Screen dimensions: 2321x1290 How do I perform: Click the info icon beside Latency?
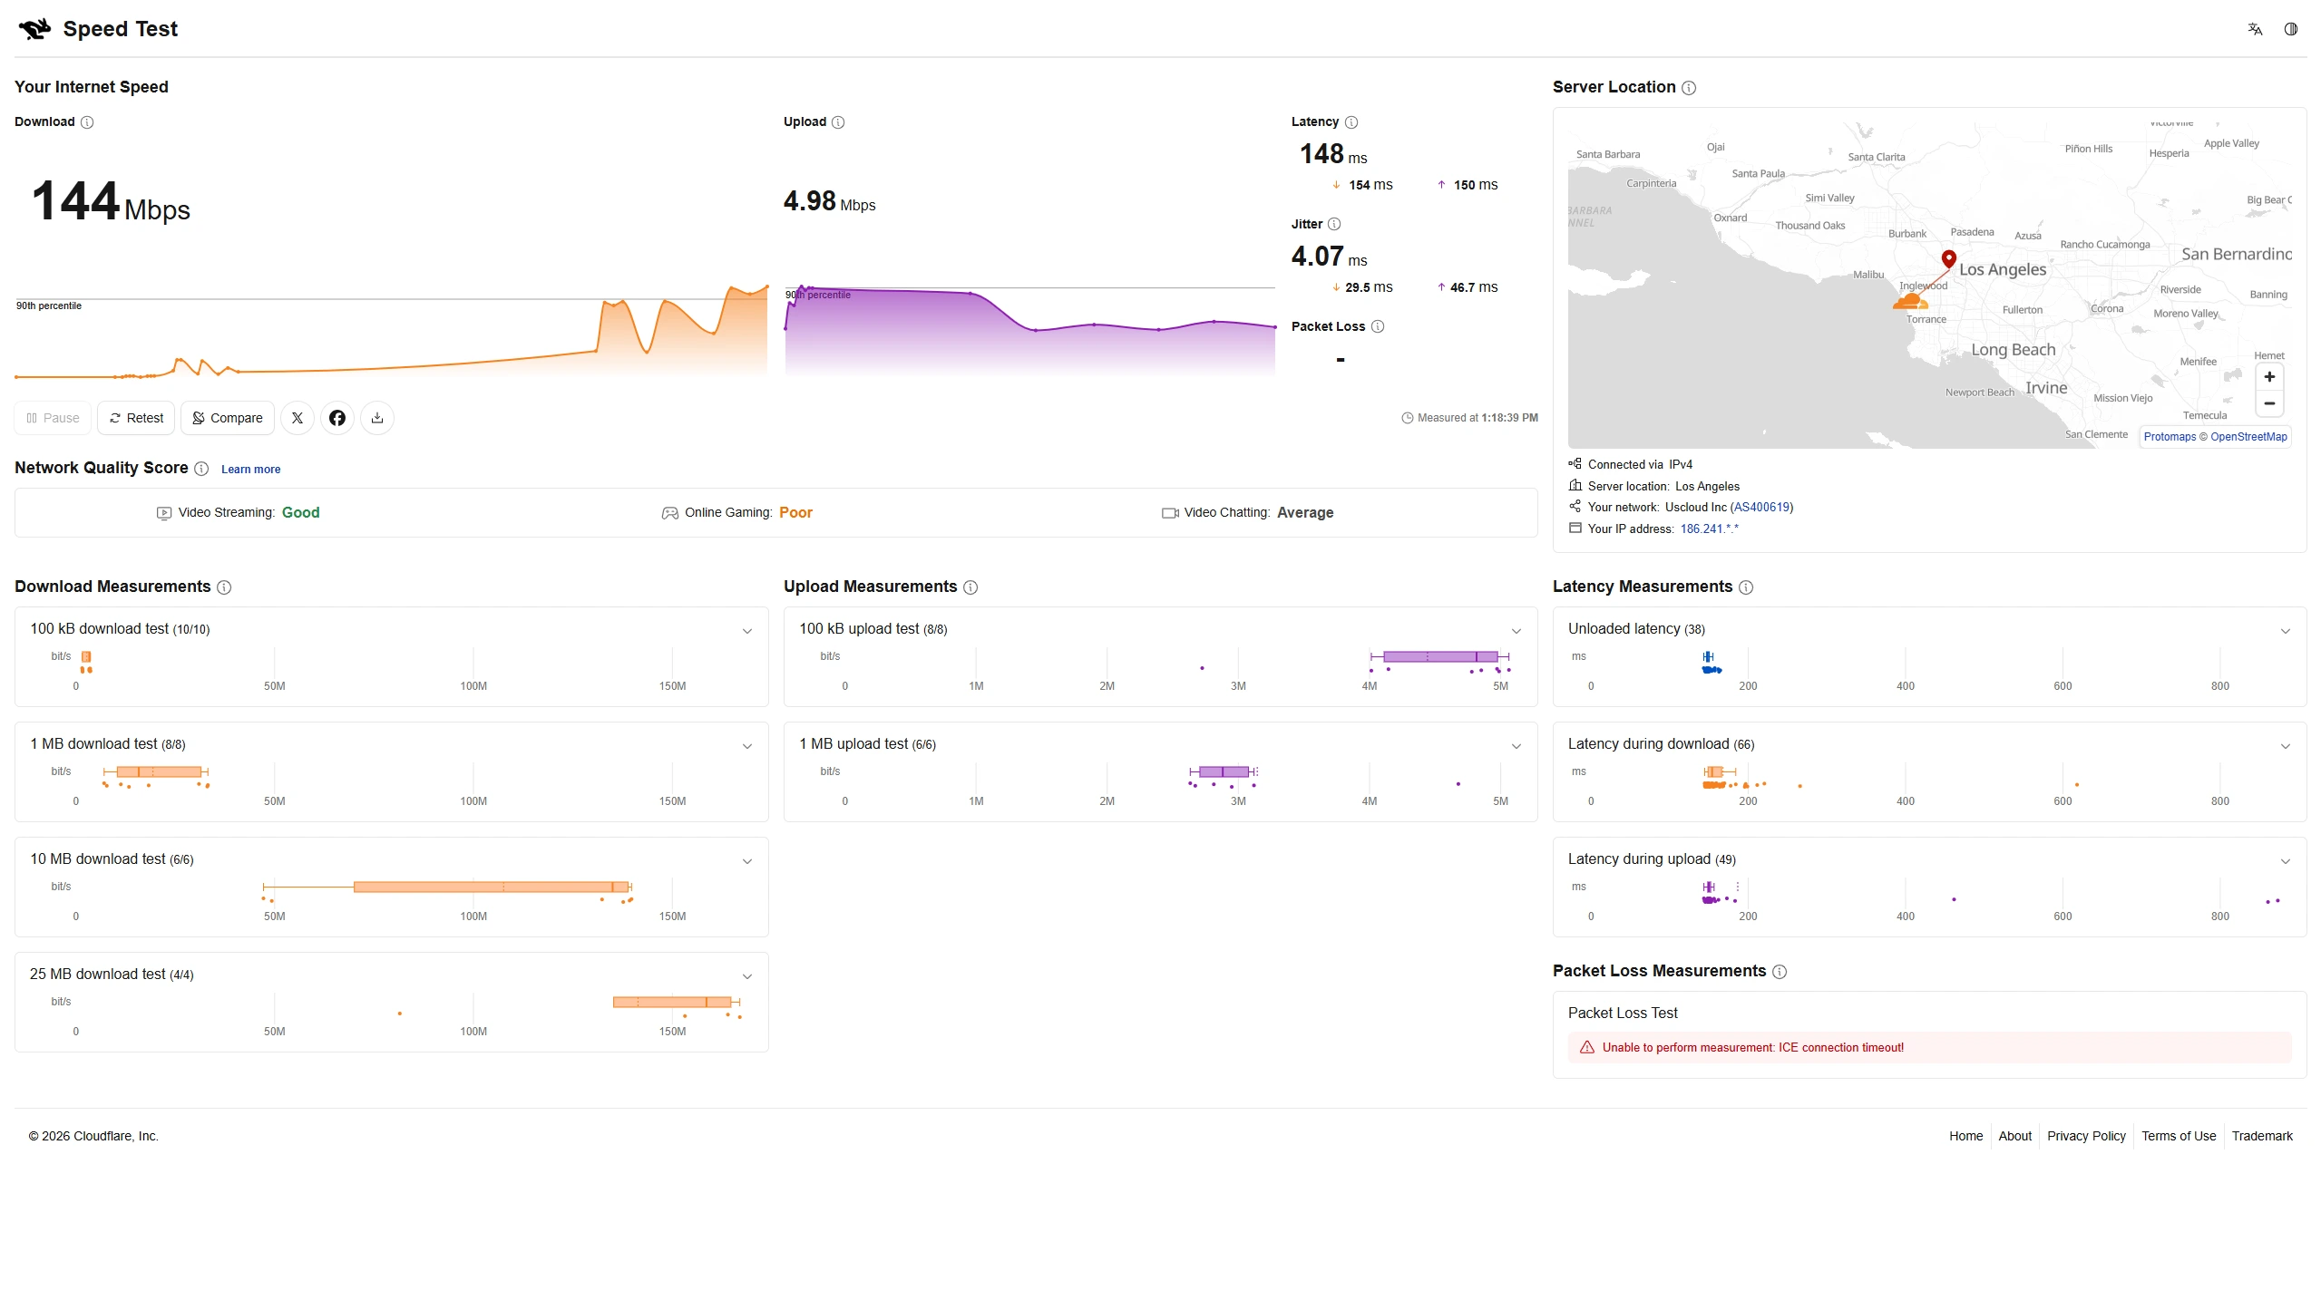(1351, 122)
